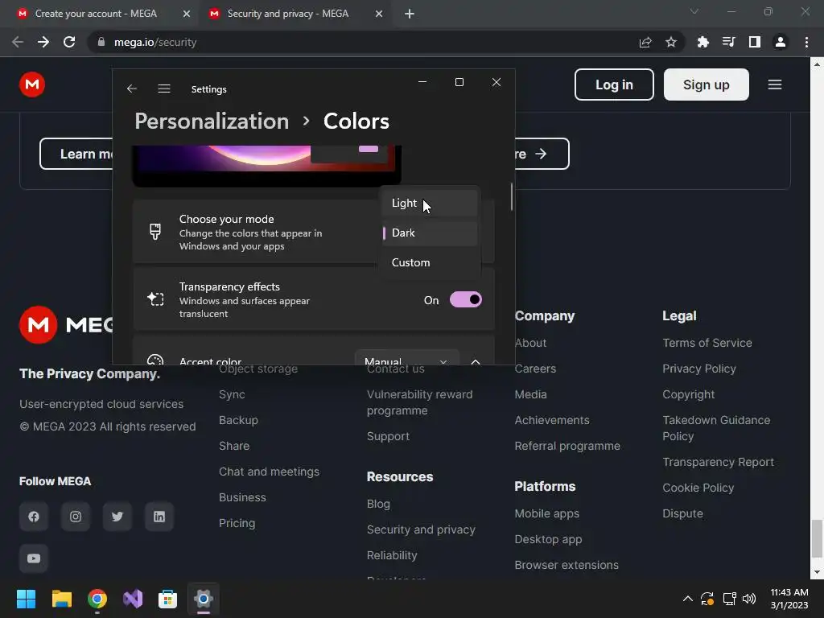Viewport: 824px width, 618px height.
Task: Open Chat and meetings link
Action: click(x=269, y=472)
